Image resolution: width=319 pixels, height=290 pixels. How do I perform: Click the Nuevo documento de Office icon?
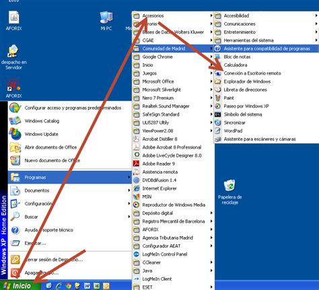coord(15,160)
